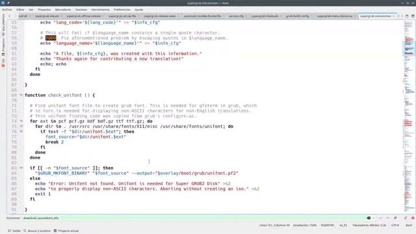Collapse the 'for ext' loop fold on line 74
The width and height of the screenshot is (416, 234).
(21, 122)
